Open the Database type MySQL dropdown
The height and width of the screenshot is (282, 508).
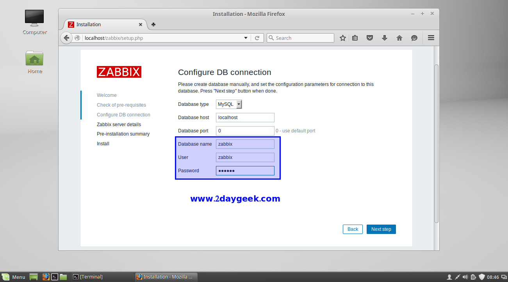229,104
